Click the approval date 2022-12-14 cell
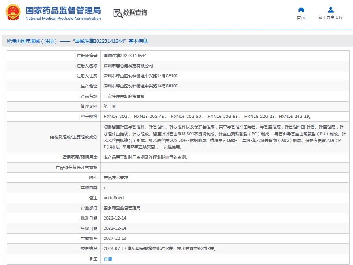Viewport: 353px width, 265px height. pos(115,218)
